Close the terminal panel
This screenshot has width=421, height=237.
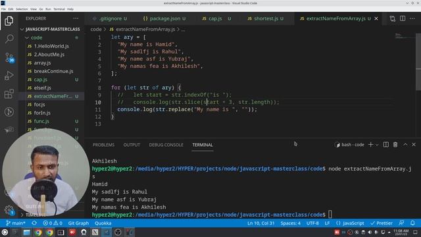pyautogui.click(x=414, y=145)
